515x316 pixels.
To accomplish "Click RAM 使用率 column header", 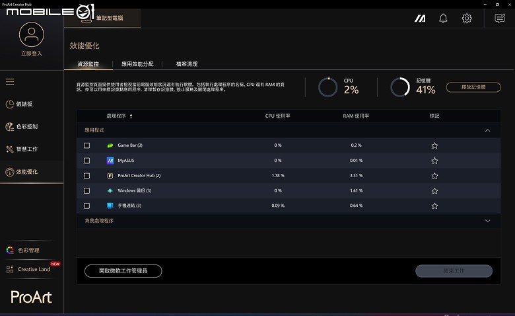I will point(356,116).
